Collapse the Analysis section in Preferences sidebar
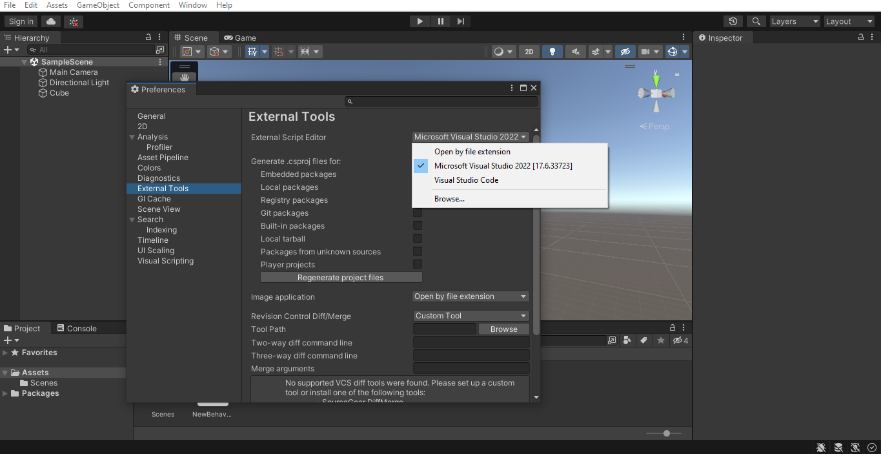 pyautogui.click(x=134, y=136)
